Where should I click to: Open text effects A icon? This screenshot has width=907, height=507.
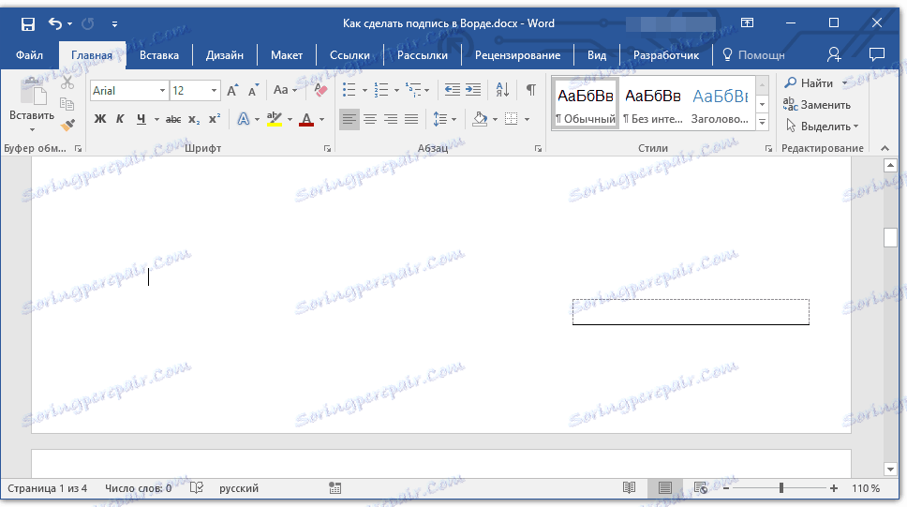pos(244,119)
